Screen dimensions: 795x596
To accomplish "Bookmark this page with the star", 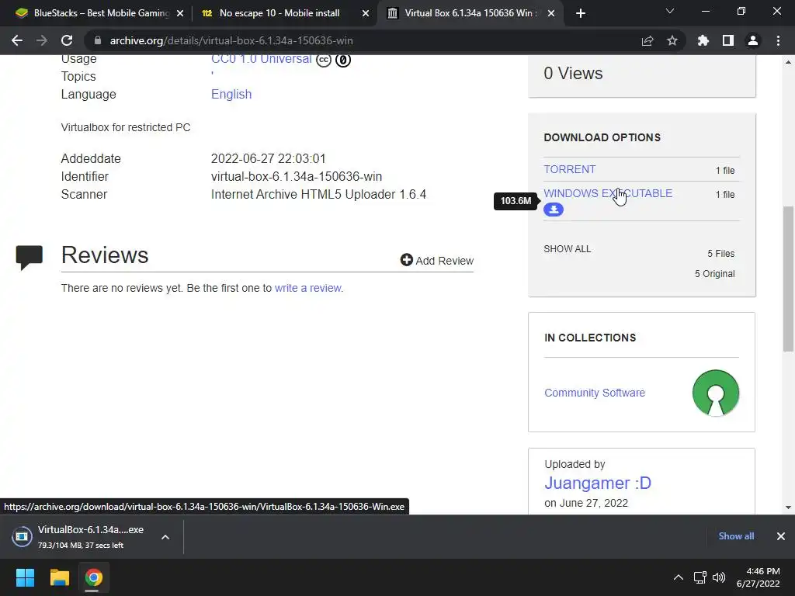I will (x=672, y=40).
